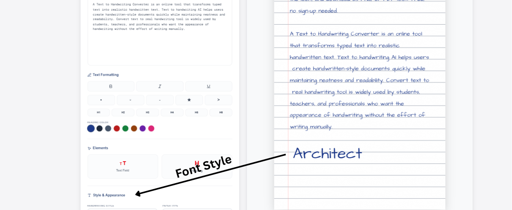This screenshot has height=210, width=512.
Task: Apply the H1 heading level
Action: 99,112
